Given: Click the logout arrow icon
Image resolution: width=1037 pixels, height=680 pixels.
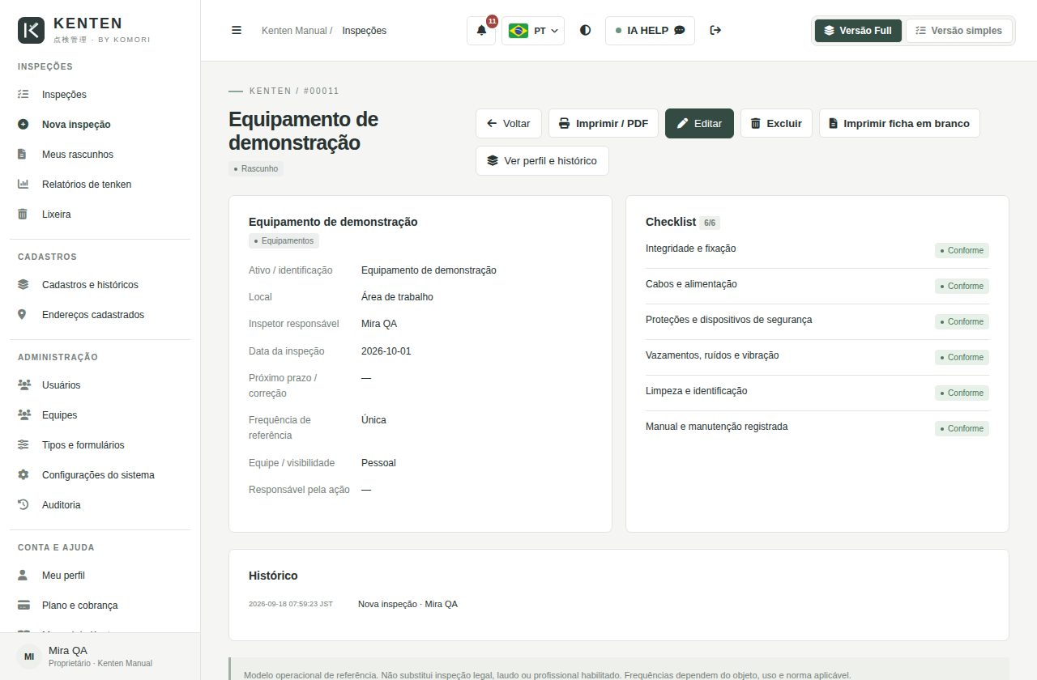Looking at the screenshot, I should pos(715,30).
